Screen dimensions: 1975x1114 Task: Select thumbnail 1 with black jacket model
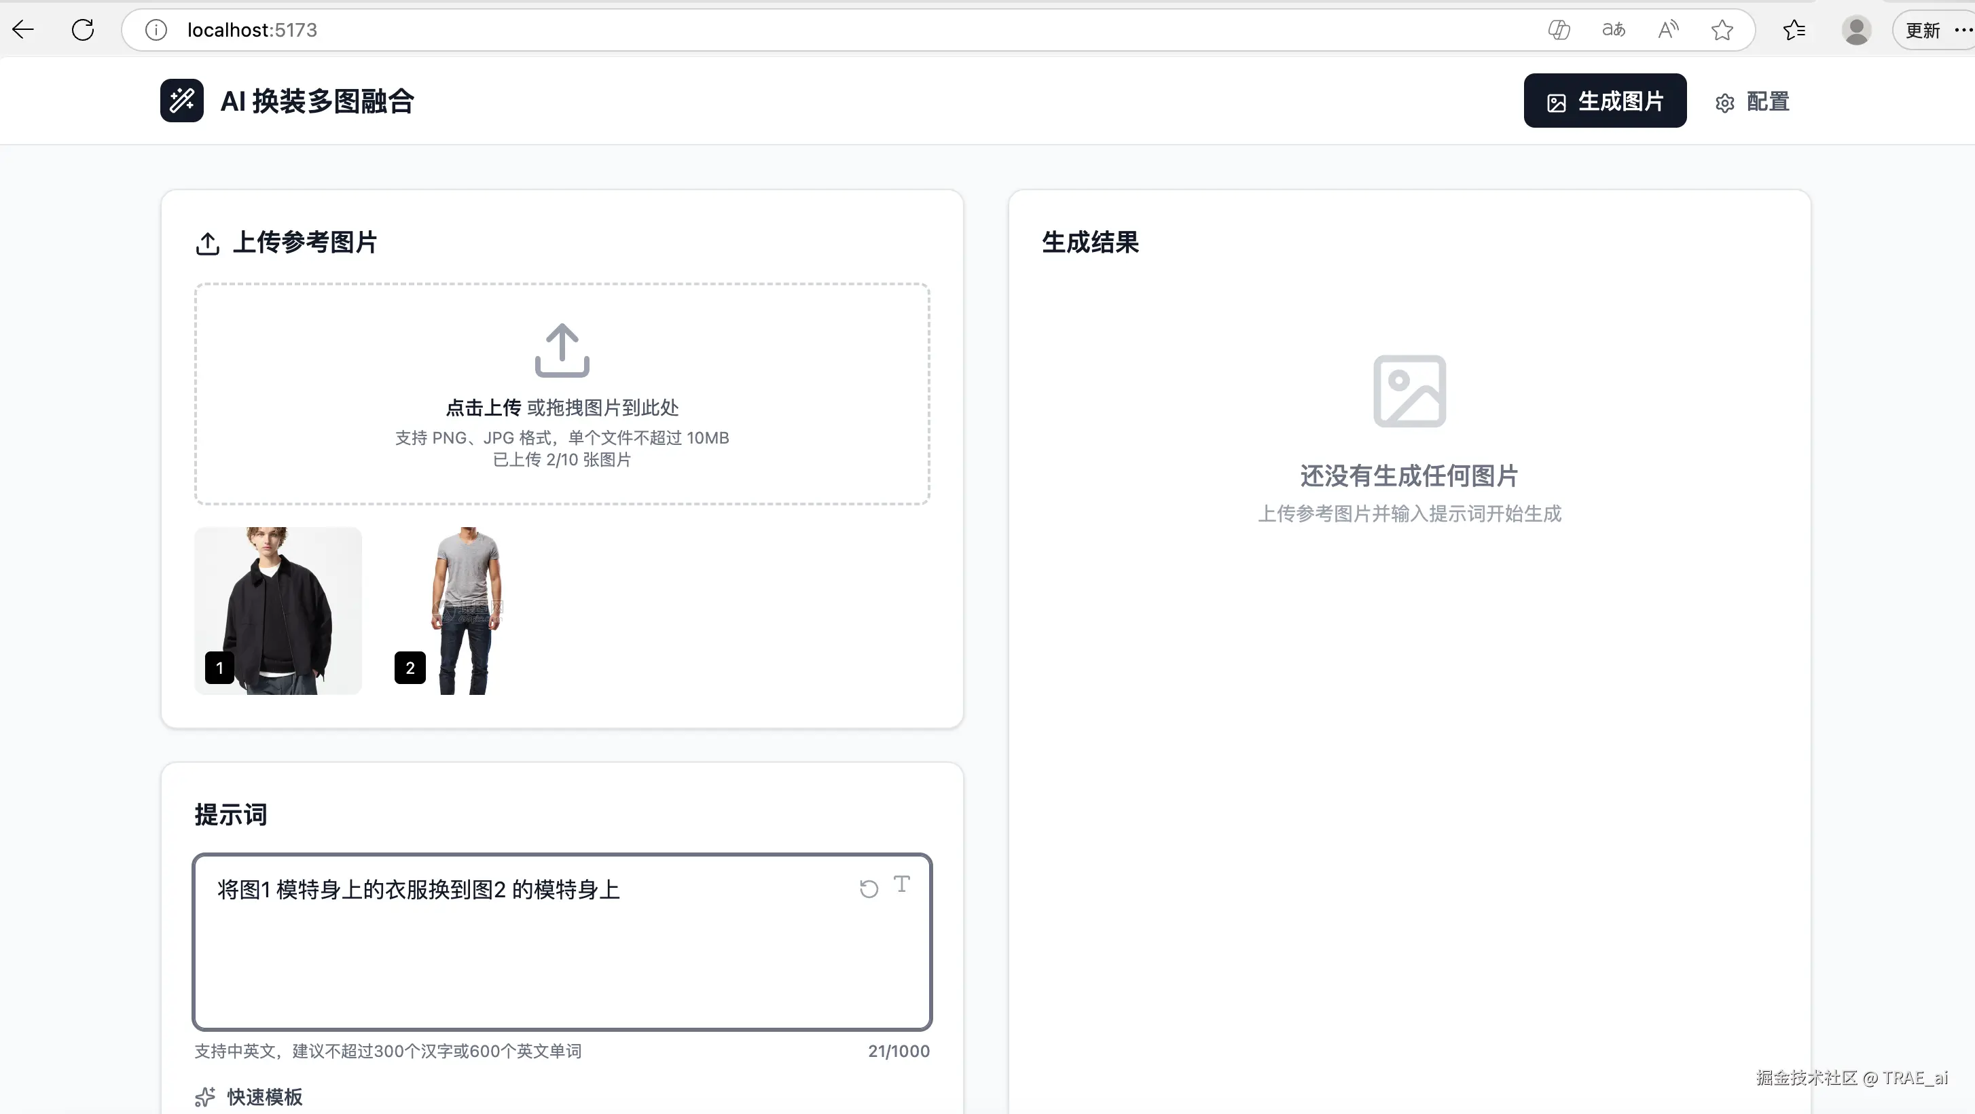click(x=278, y=610)
